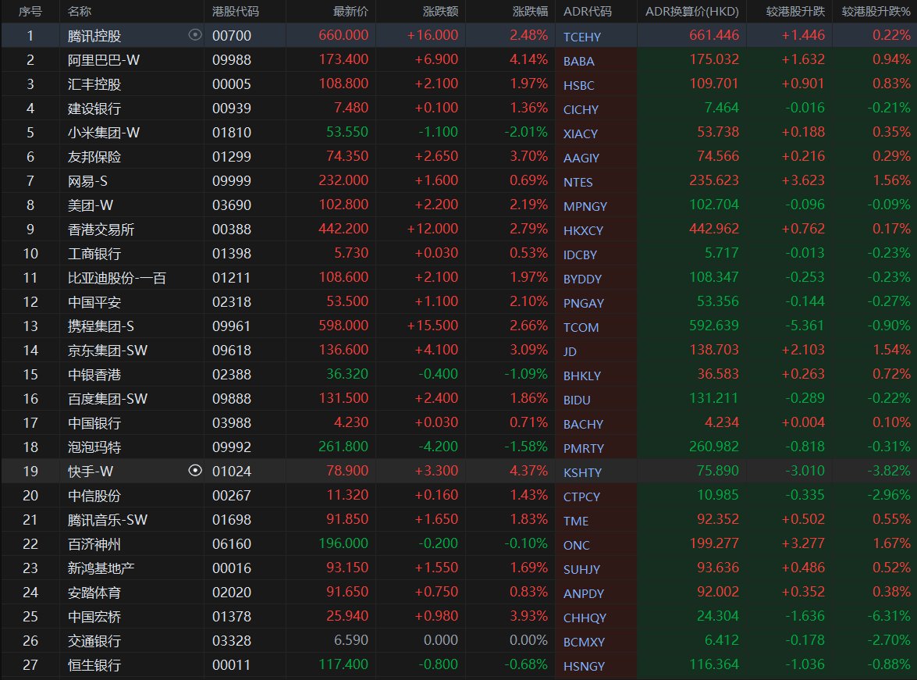This screenshot has width=917, height=680.
Task: Click the 序号 column header
Action: [30, 12]
